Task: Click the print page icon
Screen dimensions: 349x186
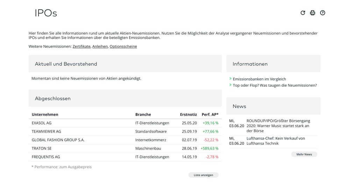Action: (x=313, y=13)
